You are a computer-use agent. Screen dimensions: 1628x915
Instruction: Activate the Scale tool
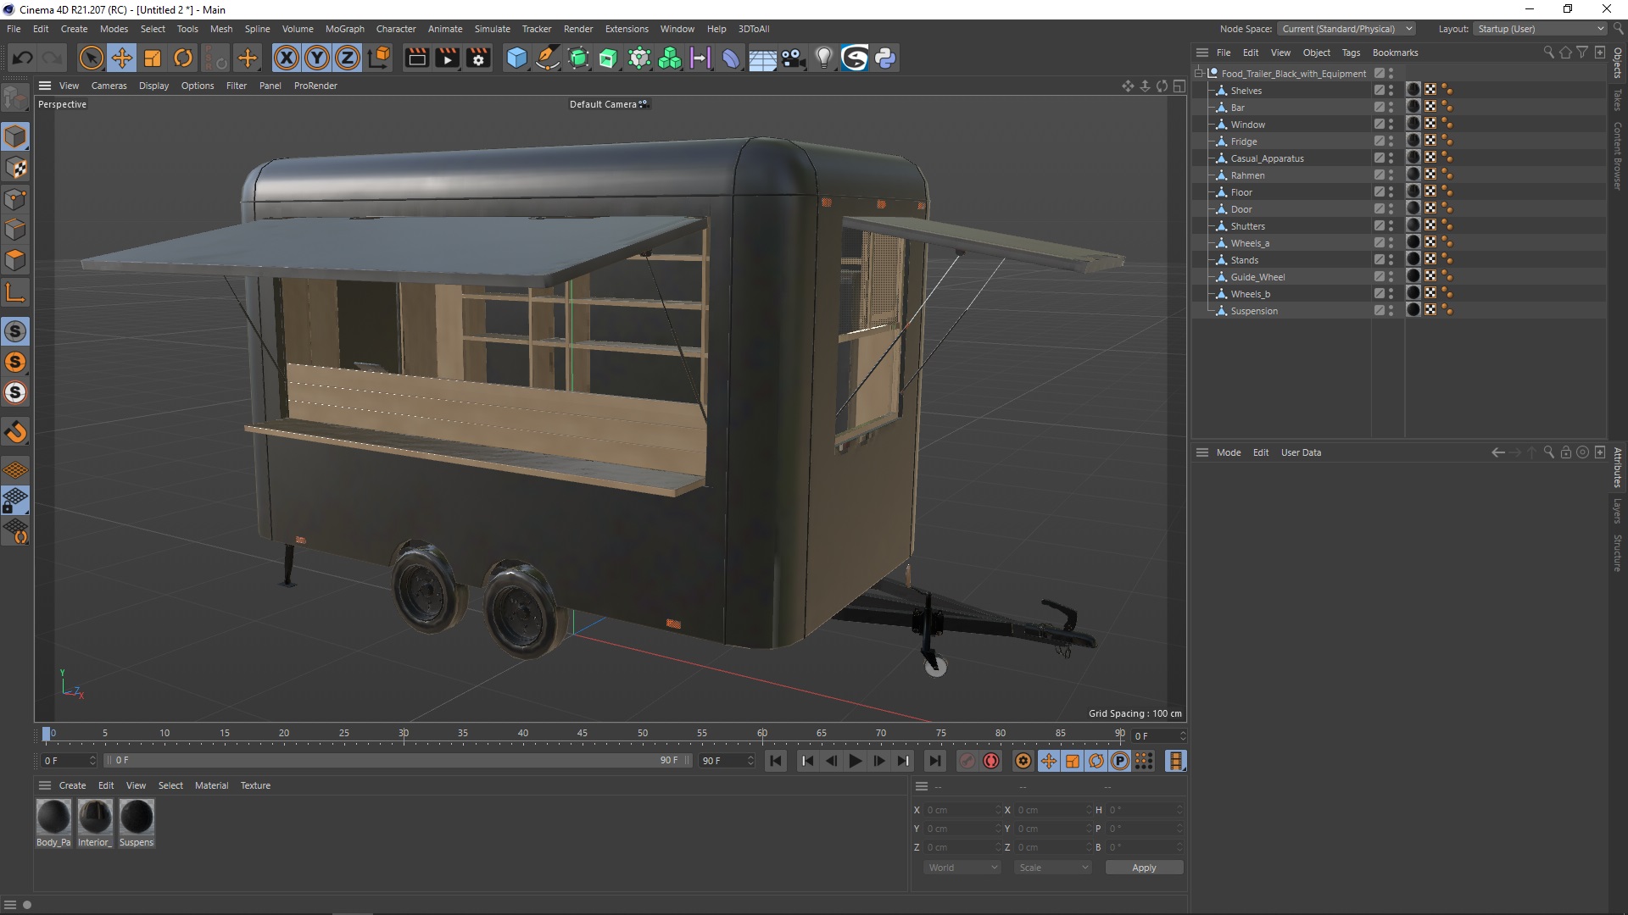pyautogui.click(x=153, y=58)
